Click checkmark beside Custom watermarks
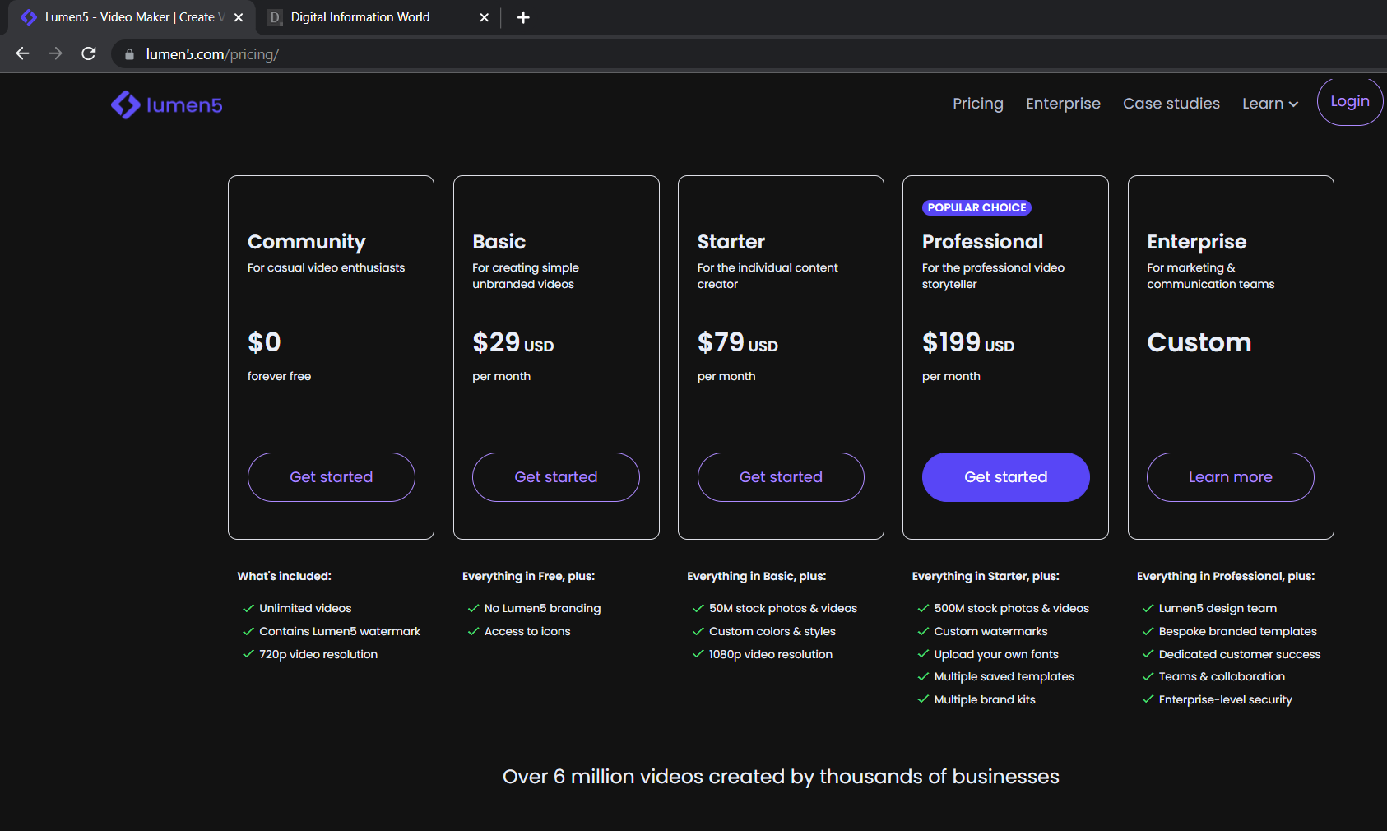The image size is (1387, 831). (923, 632)
